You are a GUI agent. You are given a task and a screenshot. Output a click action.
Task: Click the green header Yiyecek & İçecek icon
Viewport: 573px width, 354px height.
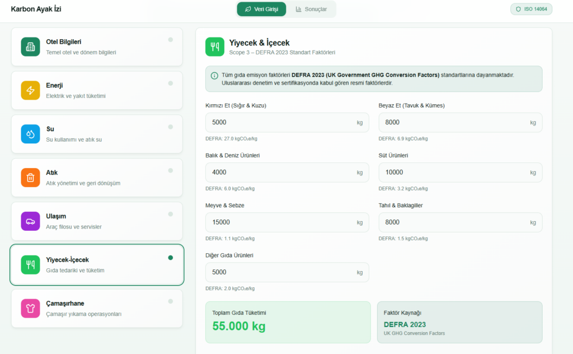pyautogui.click(x=215, y=46)
